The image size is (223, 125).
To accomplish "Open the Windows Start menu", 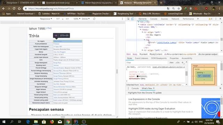I will tap(4, 122).
